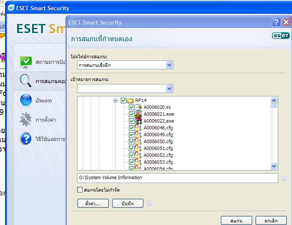
Task: Select the A0006022.exe file name
Action: pos(159,121)
